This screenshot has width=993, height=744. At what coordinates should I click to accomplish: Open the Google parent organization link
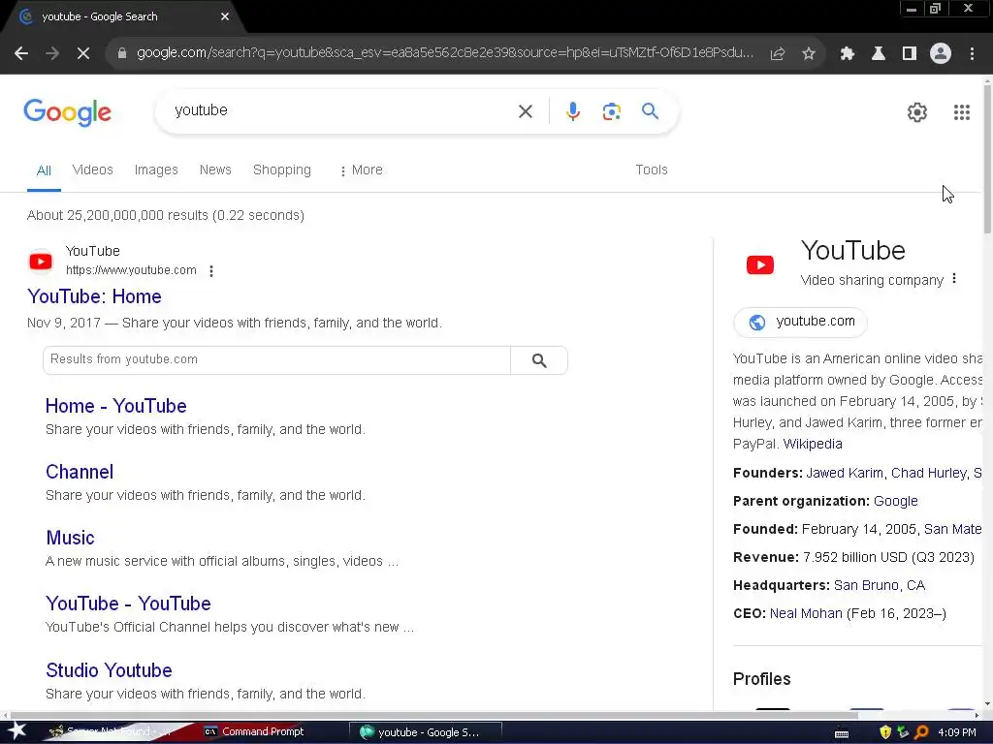pos(895,501)
